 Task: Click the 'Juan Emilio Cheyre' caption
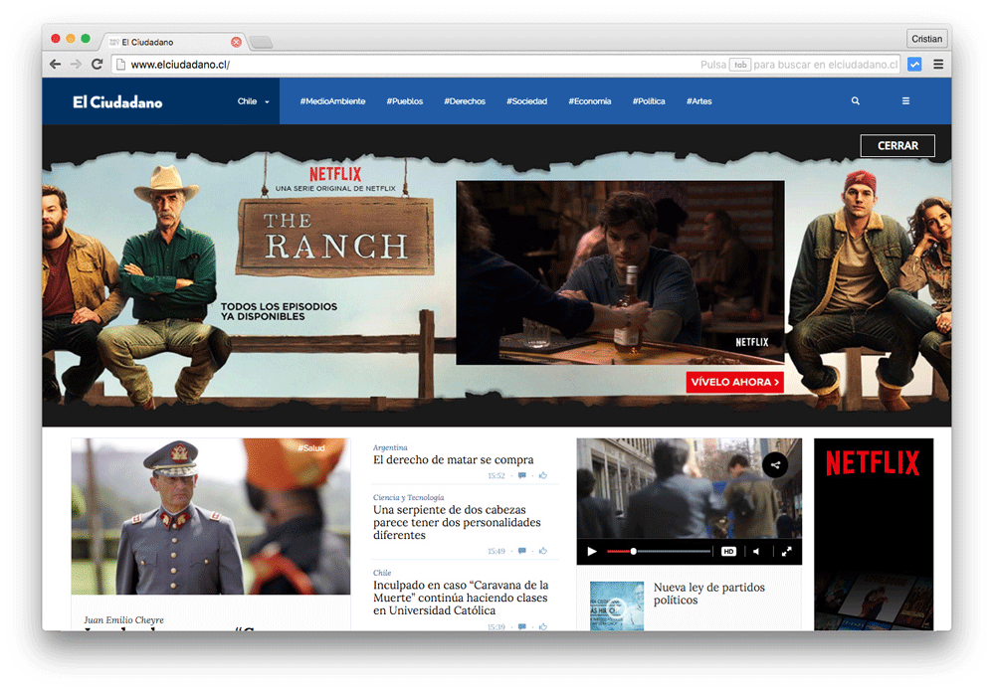coord(124,619)
